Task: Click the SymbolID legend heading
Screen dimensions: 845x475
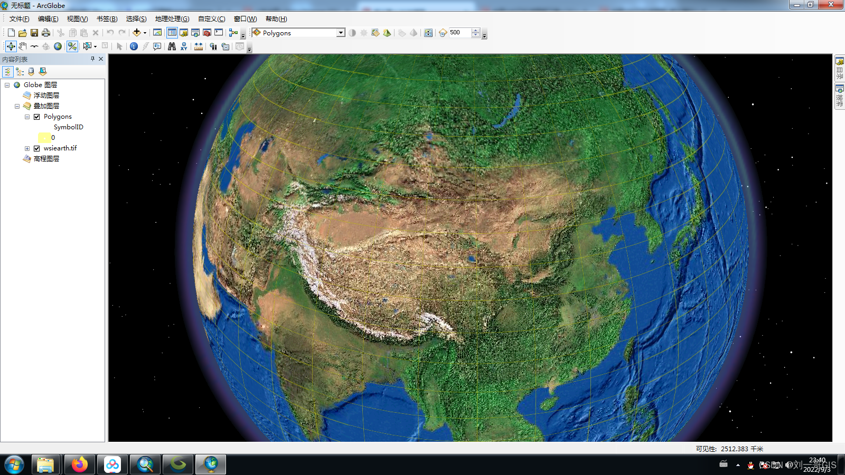Action: (x=69, y=127)
